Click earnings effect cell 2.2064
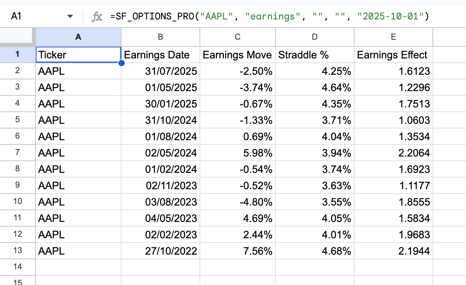 click(394, 153)
